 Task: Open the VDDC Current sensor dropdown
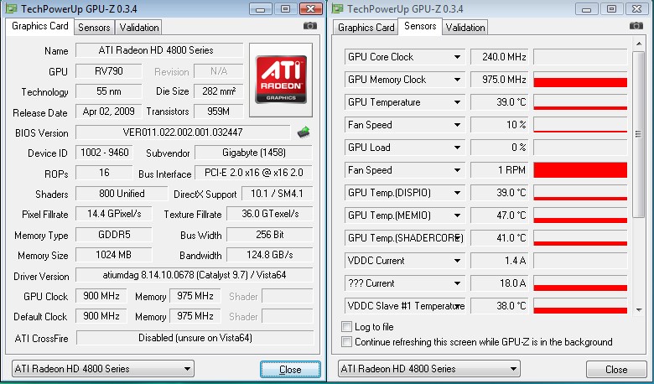point(458,261)
